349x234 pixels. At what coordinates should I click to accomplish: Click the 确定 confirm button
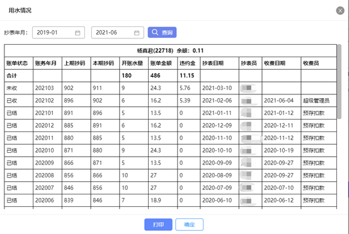click(x=189, y=225)
